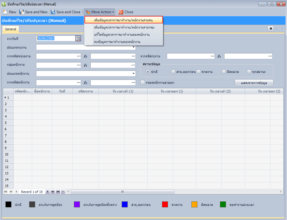This screenshot has height=220, width=287.
Task: Switch to the General tab
Action: click(11, 29)
